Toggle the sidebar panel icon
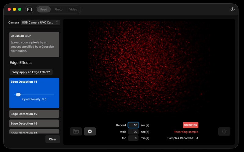This screenshot has height=152, width=244. point(30,9)
